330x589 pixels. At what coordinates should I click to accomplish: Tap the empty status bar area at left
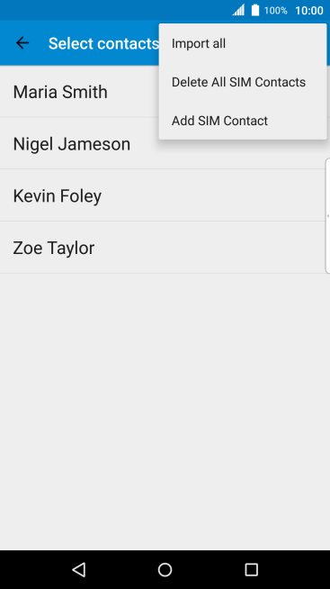[x=112, y=10]
